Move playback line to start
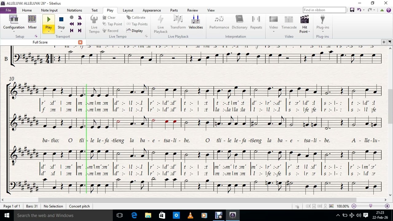Viewport: 393px width, 221px height. tap(72, 31)
